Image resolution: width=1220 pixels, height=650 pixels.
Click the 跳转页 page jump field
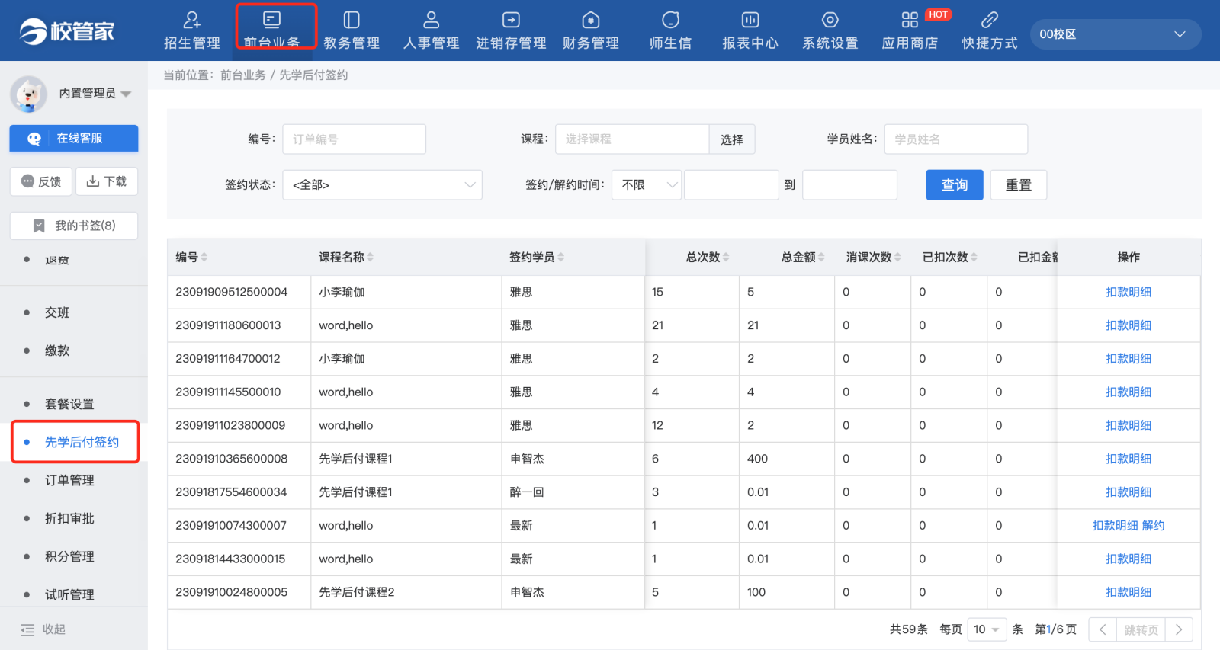[1141, 629]
